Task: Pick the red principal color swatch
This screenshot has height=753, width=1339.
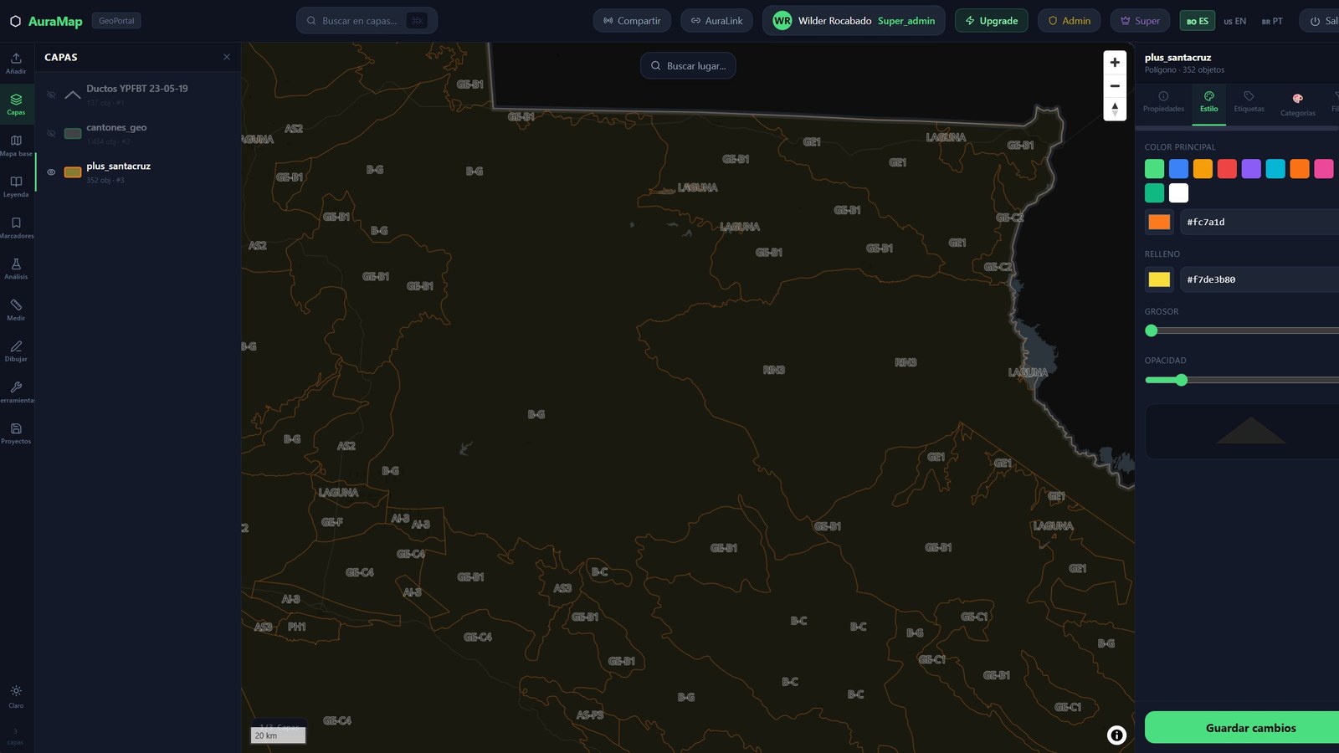Action: pos(1227,169)
